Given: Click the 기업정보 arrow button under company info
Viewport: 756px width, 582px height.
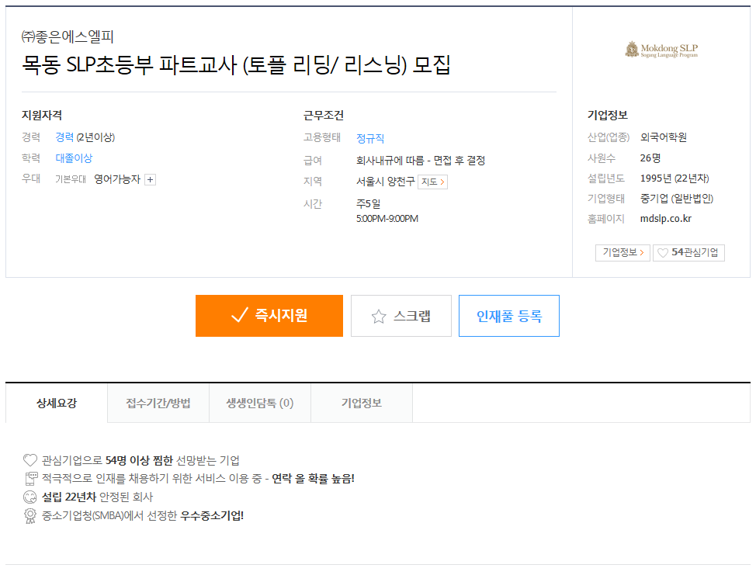Looking at the screenshot, I should point(622,253).
